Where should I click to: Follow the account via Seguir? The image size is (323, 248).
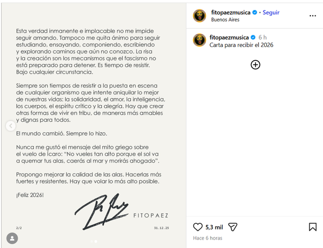tap(271, 12)
